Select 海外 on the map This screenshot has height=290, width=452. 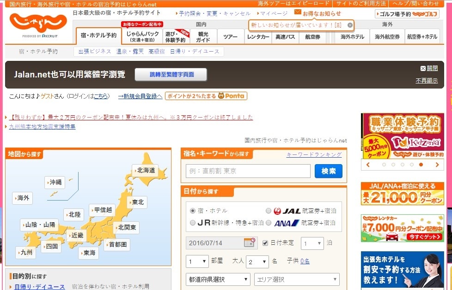click(x=23, y=198)
